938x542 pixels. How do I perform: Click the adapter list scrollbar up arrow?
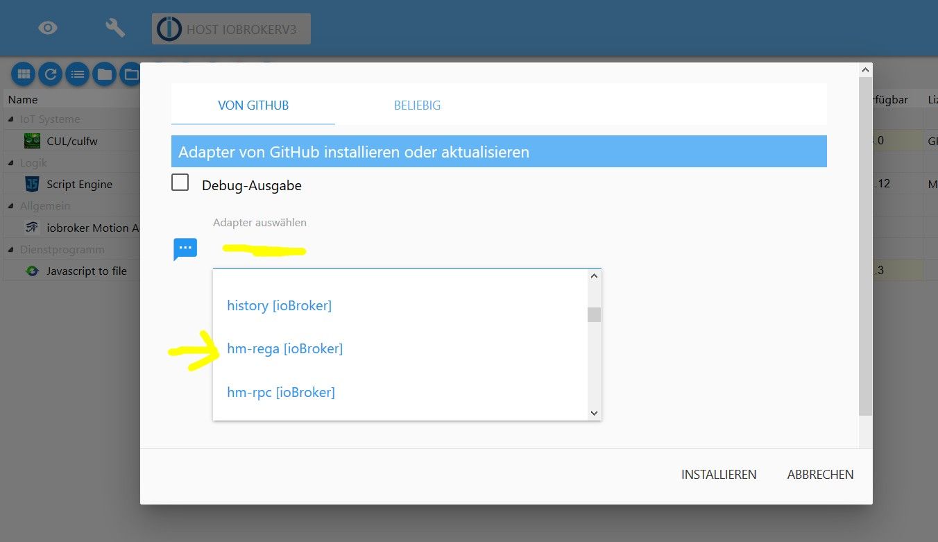point(594,276)
